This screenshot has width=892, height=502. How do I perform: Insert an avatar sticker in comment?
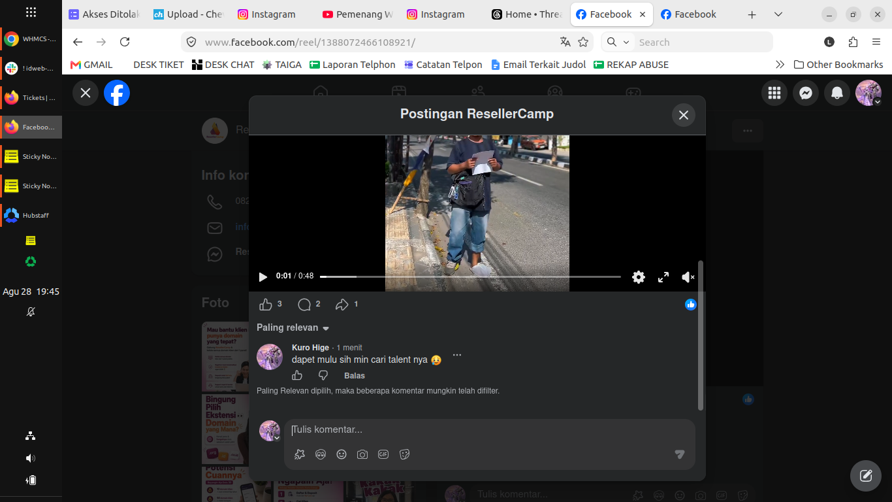[300, 454]
